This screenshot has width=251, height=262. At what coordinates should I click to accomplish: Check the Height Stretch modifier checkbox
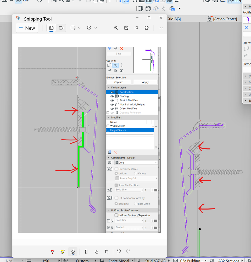(108, 130)
